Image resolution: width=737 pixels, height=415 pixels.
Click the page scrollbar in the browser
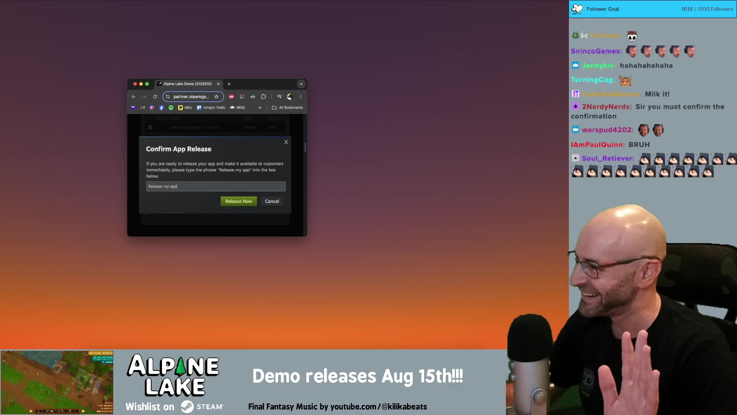(x=305, y=147)
